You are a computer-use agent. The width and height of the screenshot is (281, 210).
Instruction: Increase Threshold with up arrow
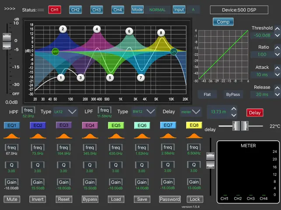[277, 29]
